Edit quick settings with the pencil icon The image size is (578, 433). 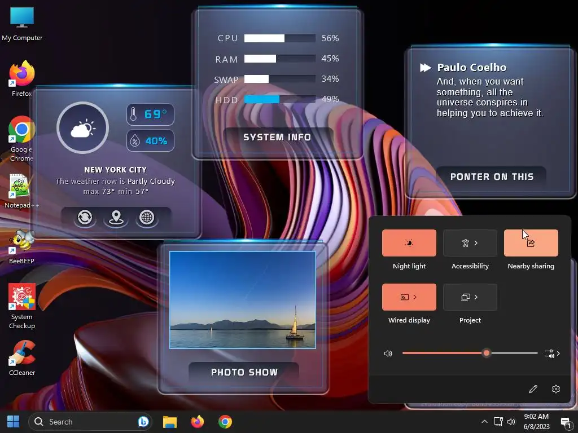point(533,389)
